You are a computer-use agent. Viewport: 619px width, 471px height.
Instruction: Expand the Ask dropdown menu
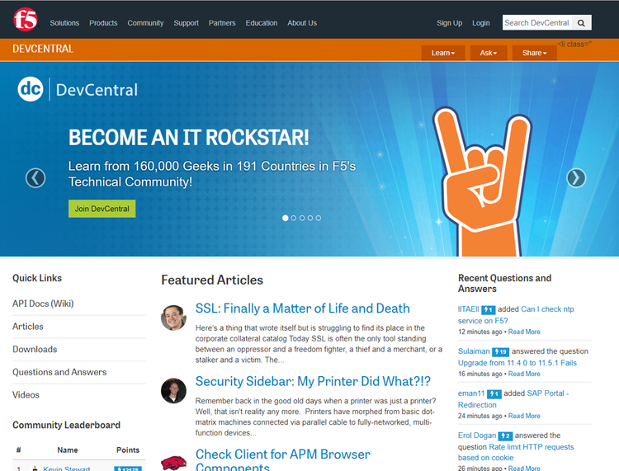click(x=489, y=53)
